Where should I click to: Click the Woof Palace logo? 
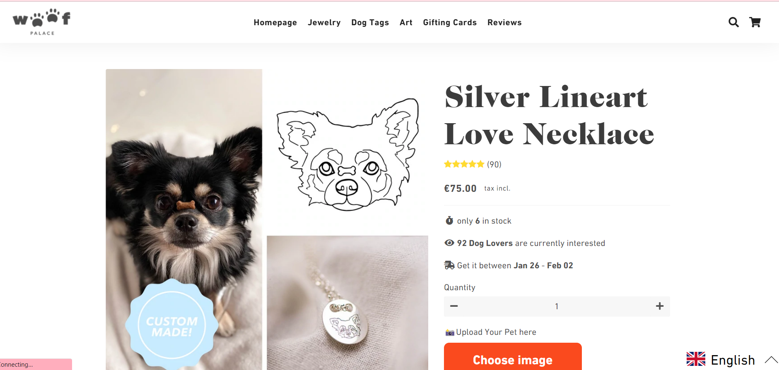click(x=42, y=22)
